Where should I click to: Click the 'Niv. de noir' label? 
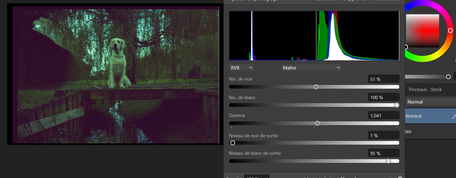coord(240,79)
